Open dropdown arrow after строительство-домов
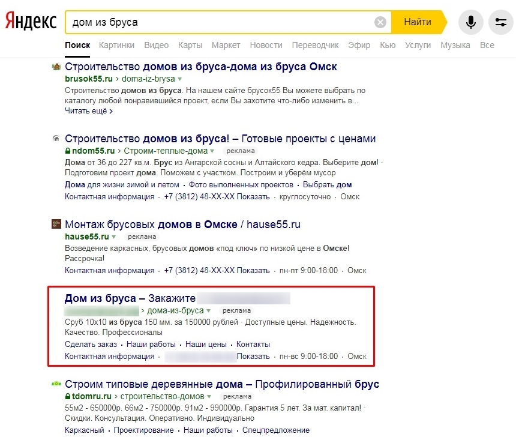 pos(209,397)
